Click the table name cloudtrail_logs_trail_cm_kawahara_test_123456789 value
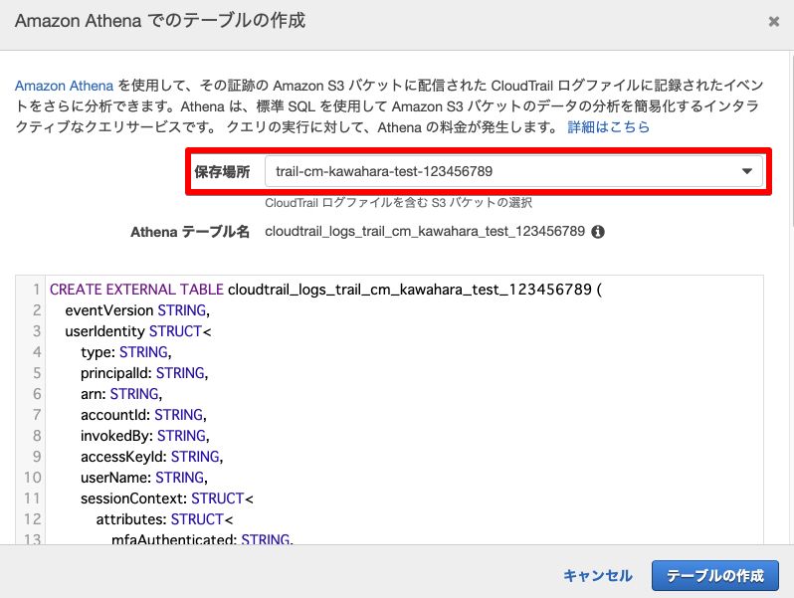The width and height of the screenshot is (794, 598). (x=425, y=232)
